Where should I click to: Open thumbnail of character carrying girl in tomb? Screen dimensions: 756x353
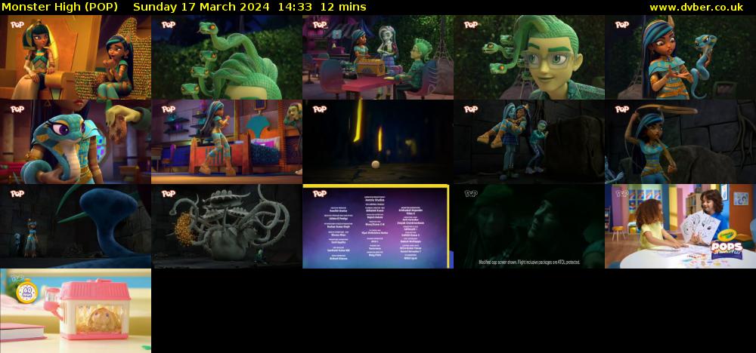coord(529,142)
